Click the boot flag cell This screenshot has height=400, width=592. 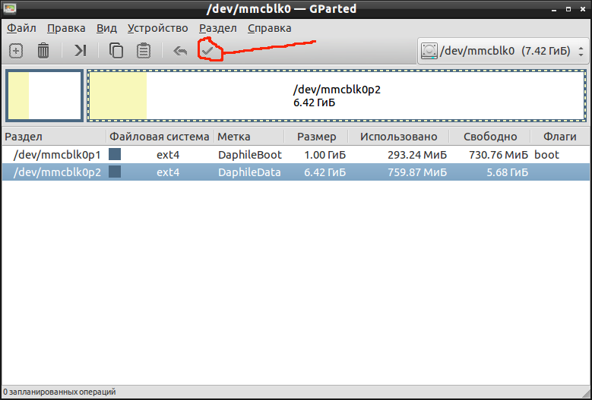(546, 155)
